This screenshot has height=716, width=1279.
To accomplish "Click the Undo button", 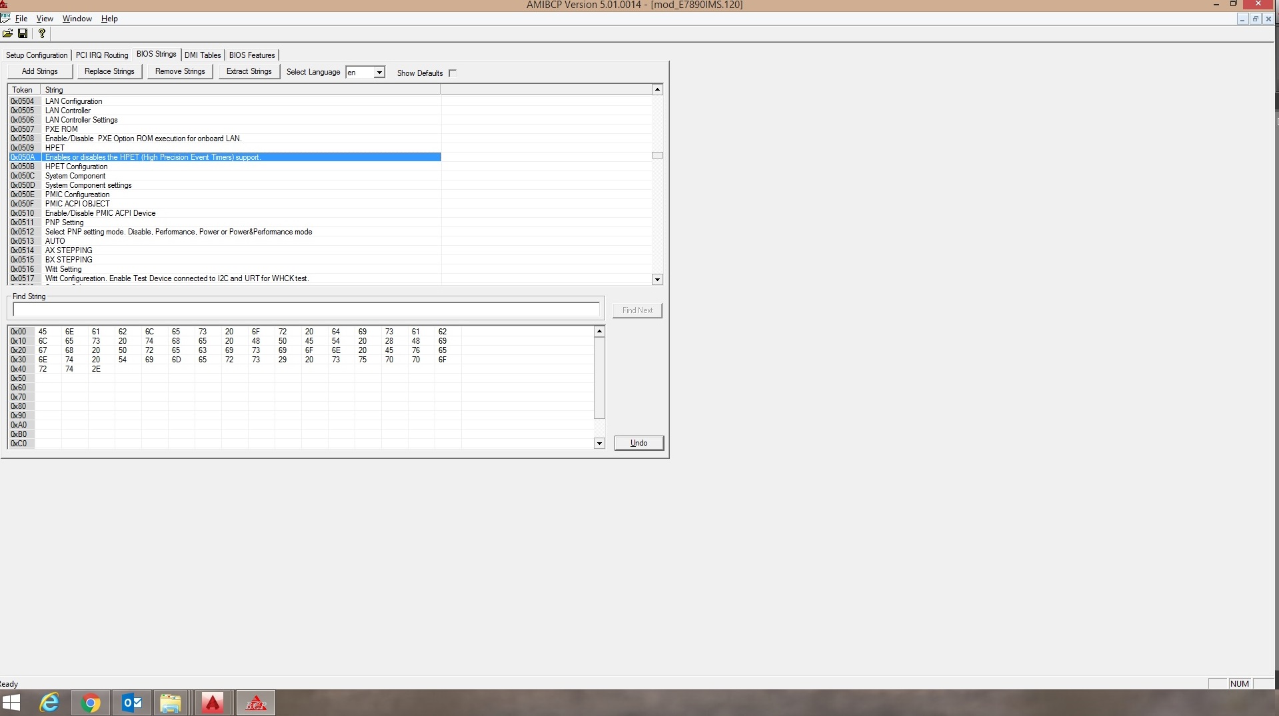I will coord(639,443).
